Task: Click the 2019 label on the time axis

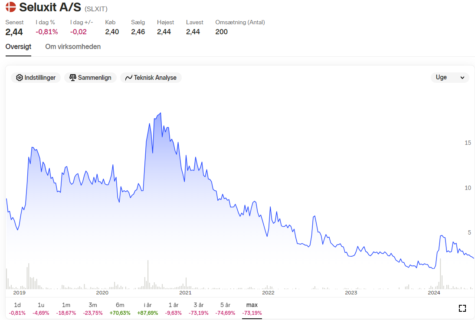Action: point(20,293)
